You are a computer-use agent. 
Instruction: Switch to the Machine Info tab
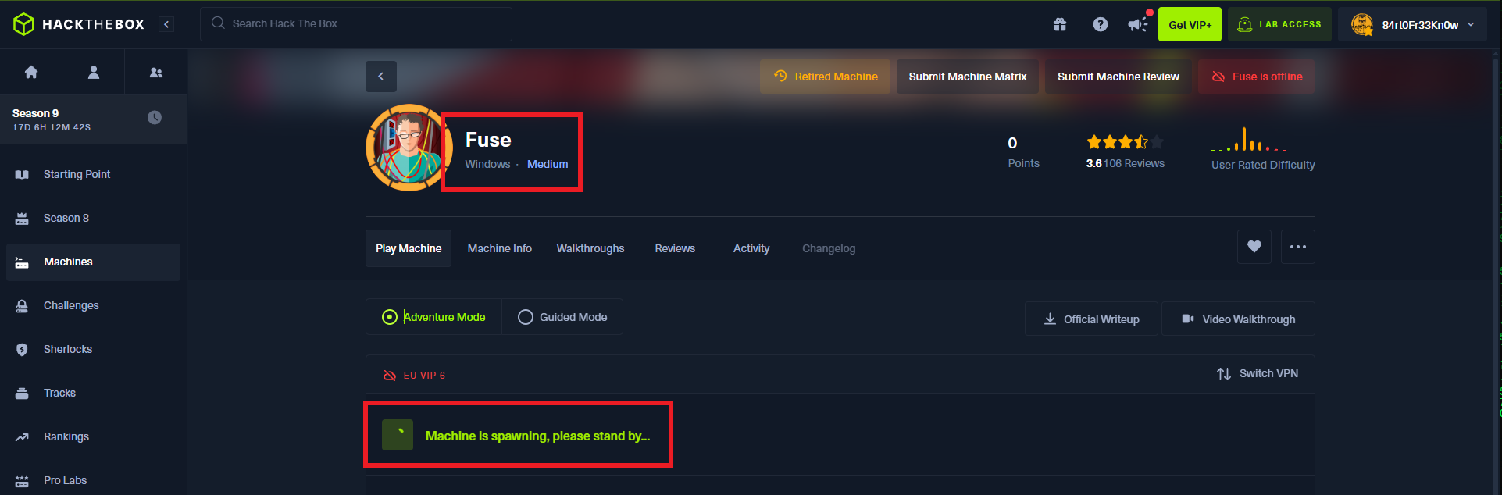click(499, 248)
